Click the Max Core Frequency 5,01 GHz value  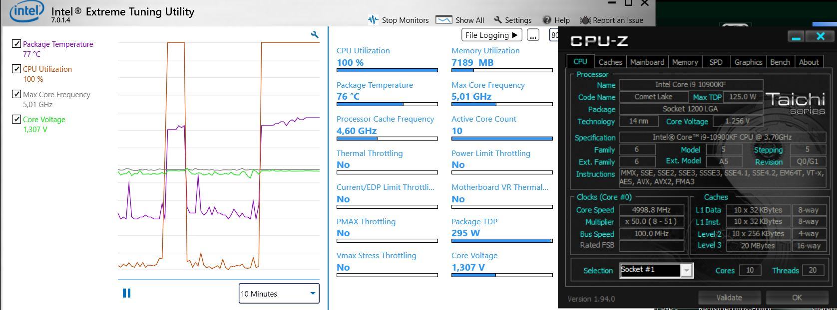coord(471,97)
